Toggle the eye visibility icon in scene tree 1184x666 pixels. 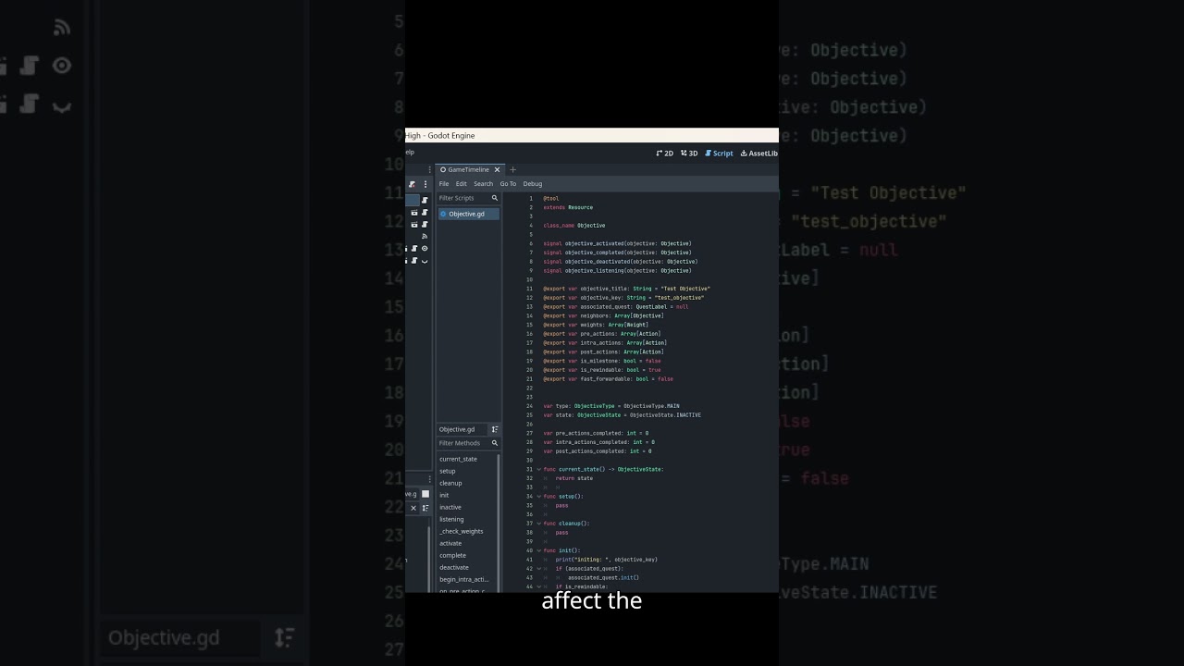pos(425,248)
